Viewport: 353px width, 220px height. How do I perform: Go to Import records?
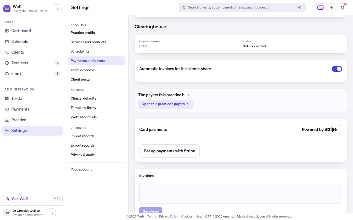97,136
